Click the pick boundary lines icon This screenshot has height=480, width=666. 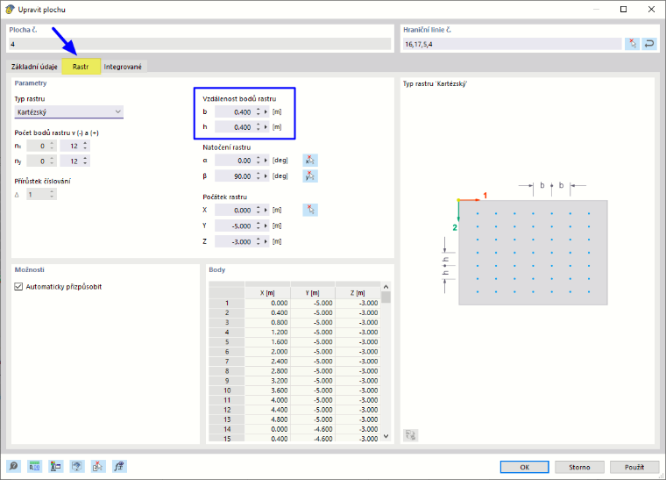(632, 44)
